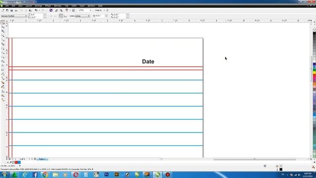
Task: Open the Fill tool flyout
Action: coord(2,95)
